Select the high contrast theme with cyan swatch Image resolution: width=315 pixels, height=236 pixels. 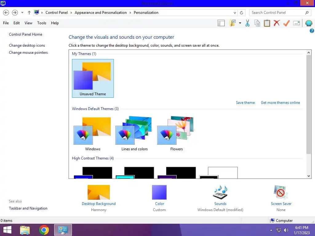(135, 173)
